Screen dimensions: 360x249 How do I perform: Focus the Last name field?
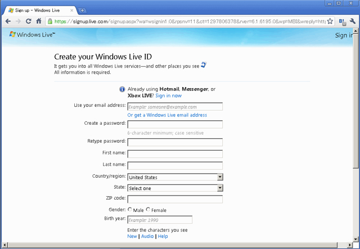coord(175,165)
